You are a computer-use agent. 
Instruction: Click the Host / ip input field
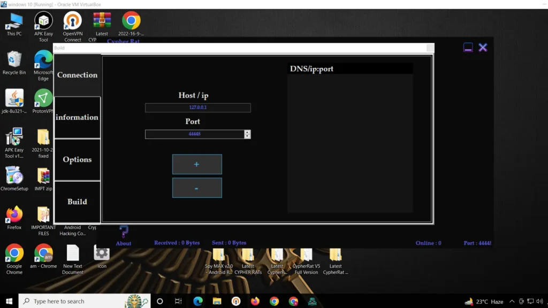pos(198,107)
